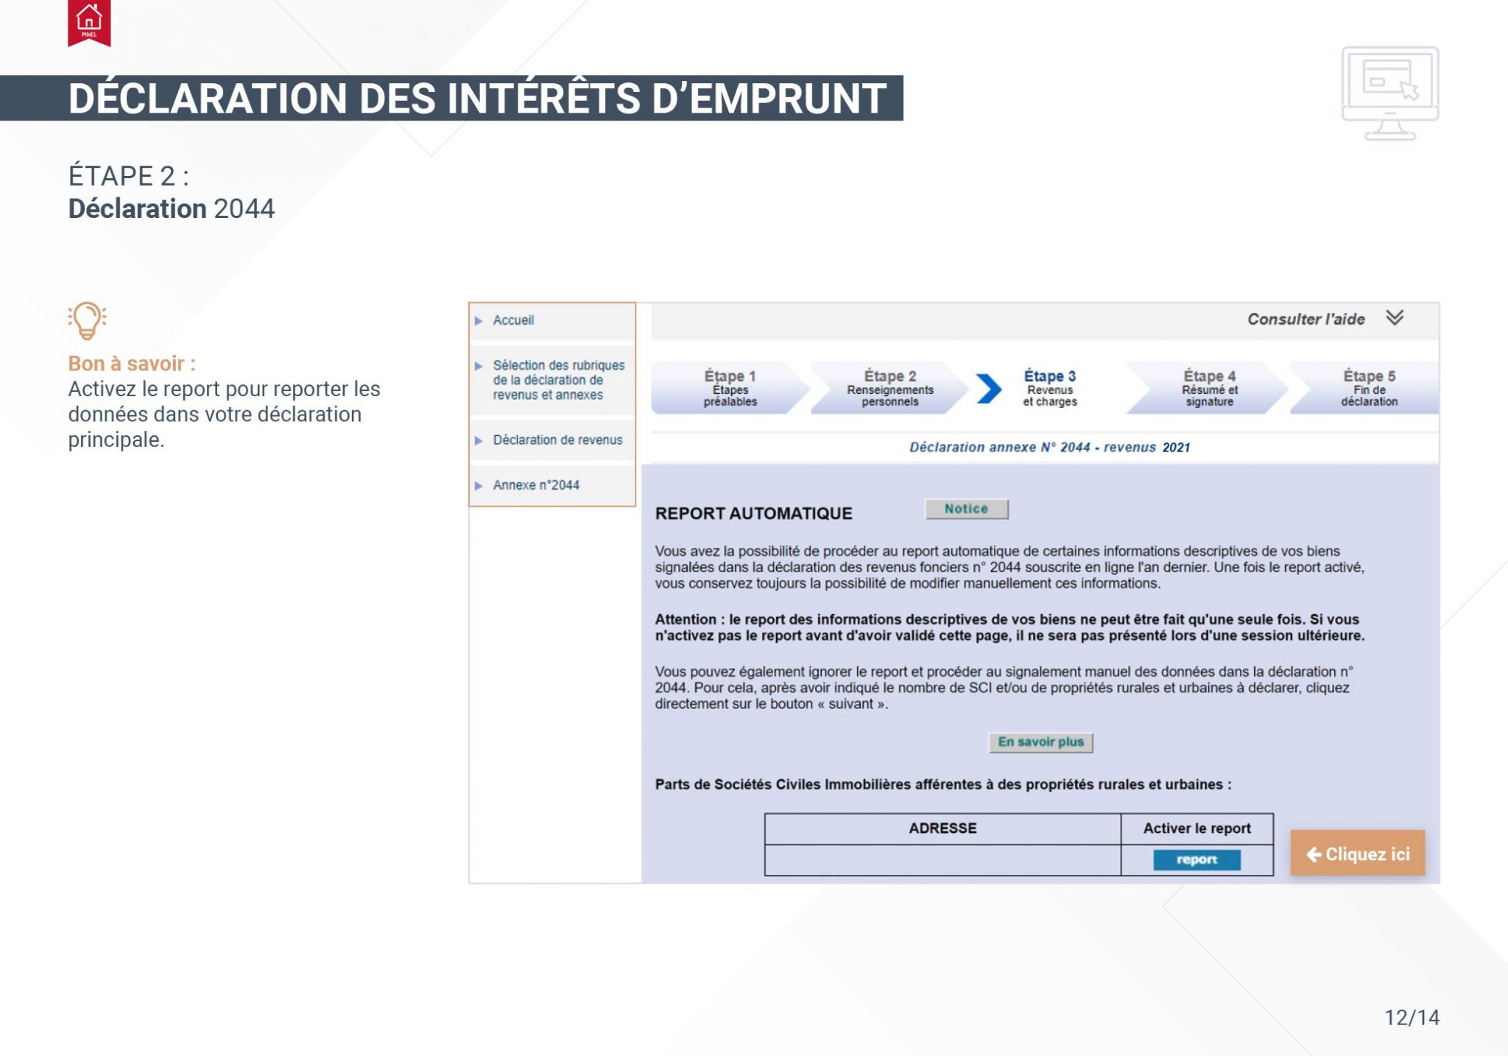Click the arrow beside Accueil
1508x1056 pixels.
click(x=479, y=321)
